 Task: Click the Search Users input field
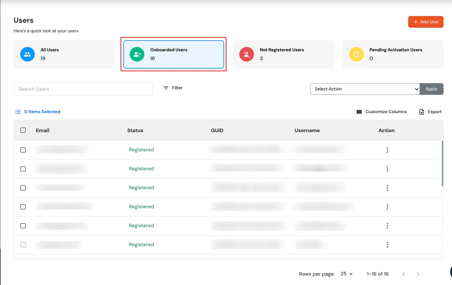pyautogui.click(x=83, y=89)
